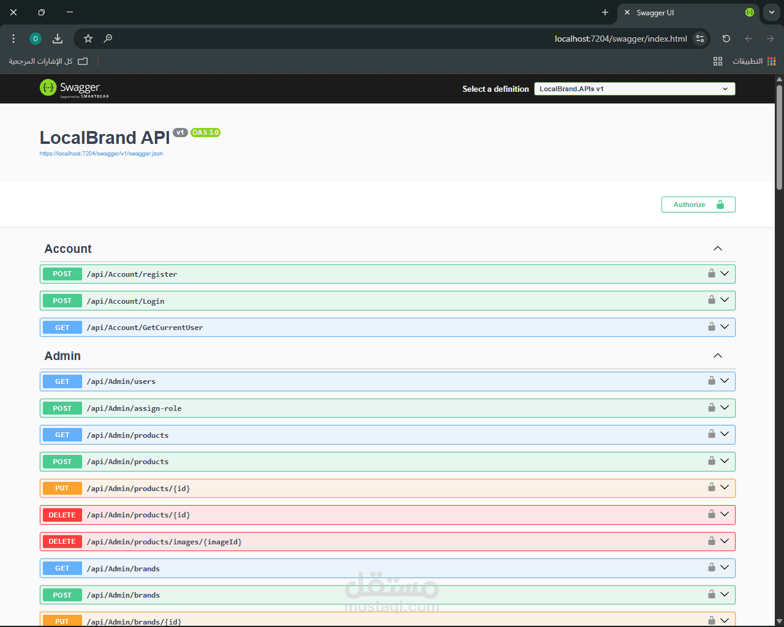Click GET button for /api/Admin/users
Viewport: 784px width, 627px height.
click(x=62, y=381)
